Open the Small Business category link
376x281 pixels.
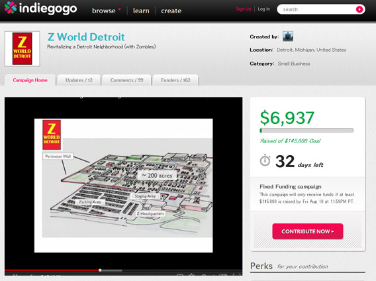[x=294, y=64]
